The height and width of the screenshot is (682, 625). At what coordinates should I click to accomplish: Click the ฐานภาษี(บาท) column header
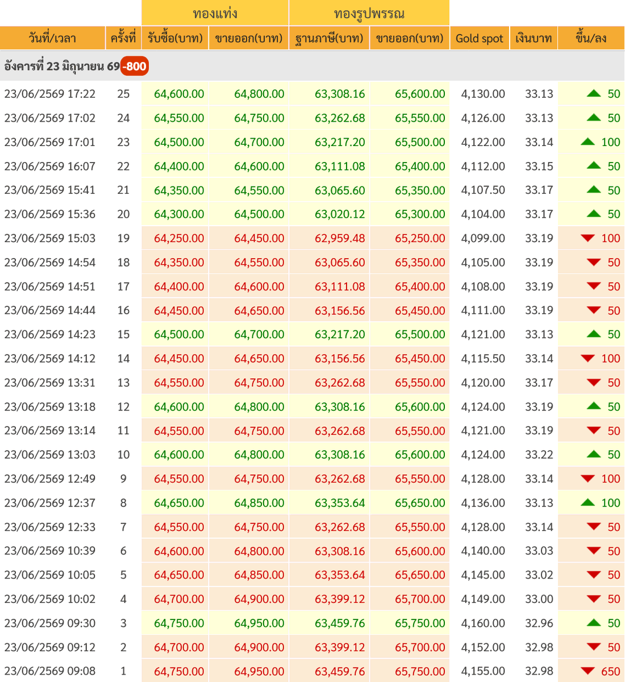coord(330,38)
